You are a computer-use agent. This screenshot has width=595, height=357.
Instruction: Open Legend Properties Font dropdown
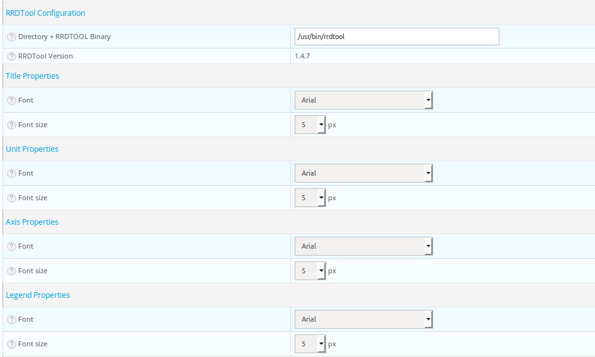click(x=363, y=319)
